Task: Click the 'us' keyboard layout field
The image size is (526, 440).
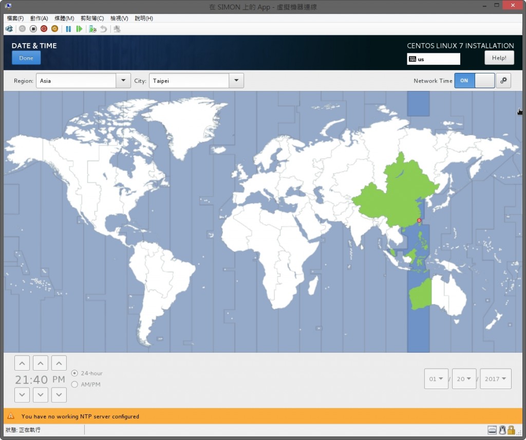Action: [x=434, y=59]
